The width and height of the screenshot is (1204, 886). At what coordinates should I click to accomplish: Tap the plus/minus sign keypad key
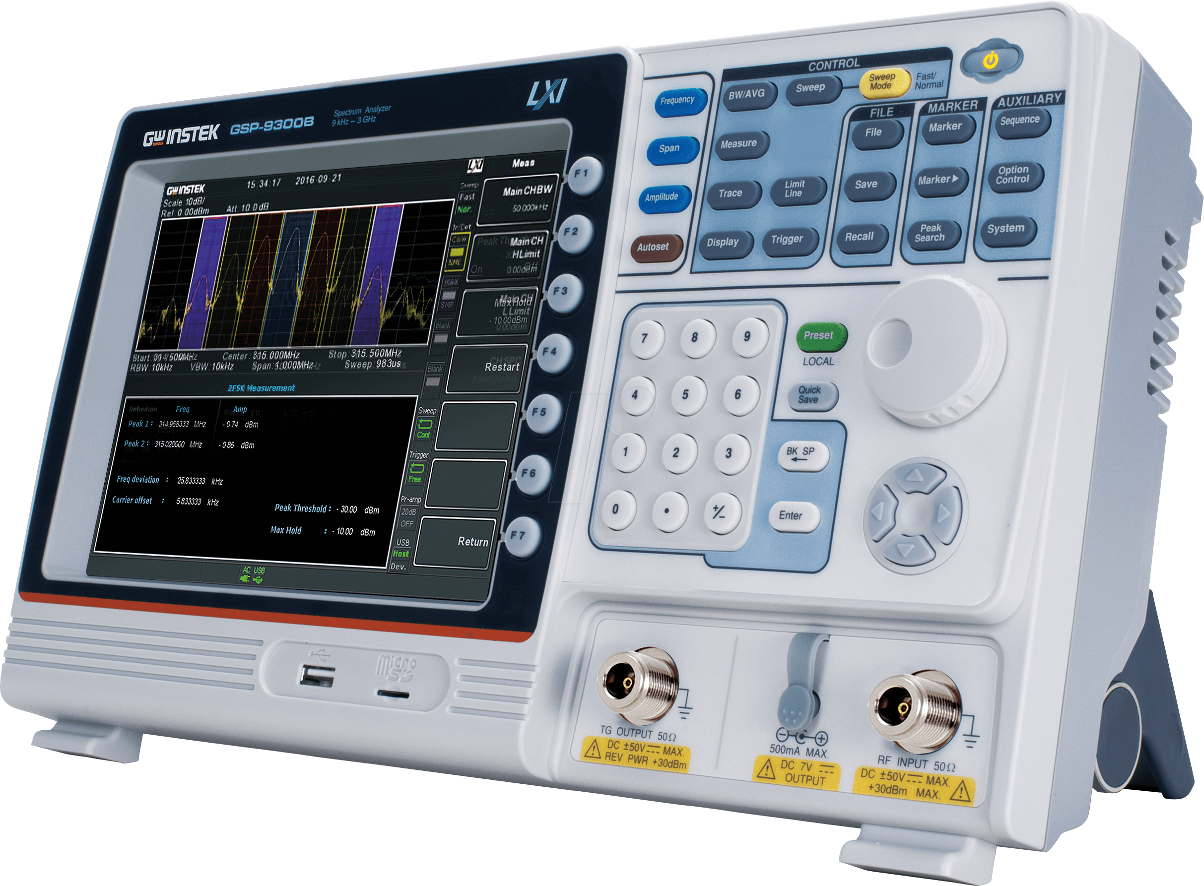[x=722, y=514]
